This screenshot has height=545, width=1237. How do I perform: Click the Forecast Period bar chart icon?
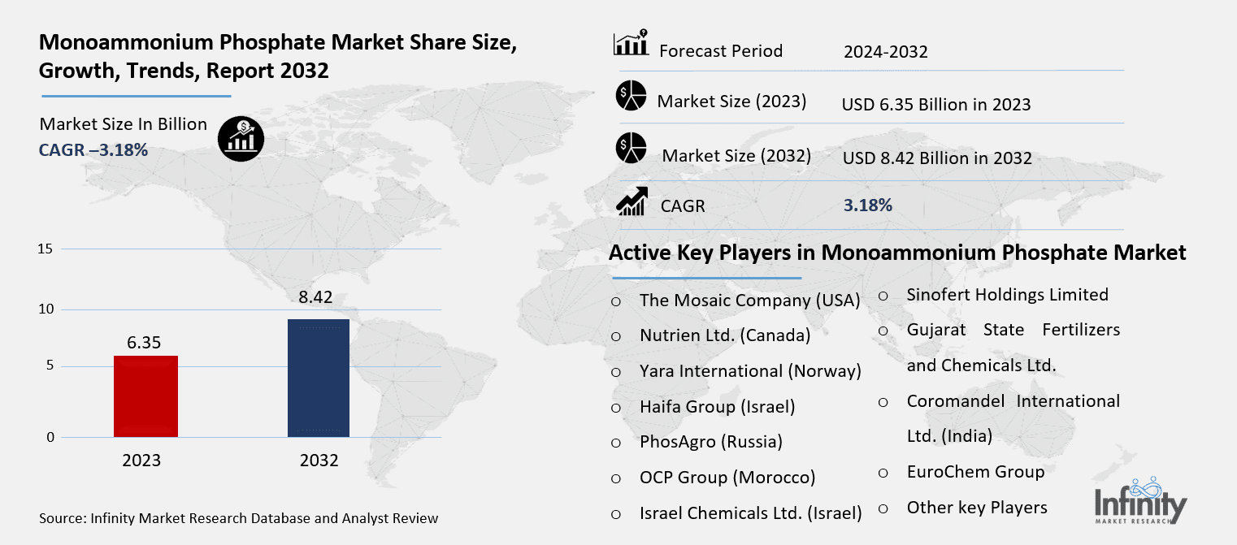point(631,43)
